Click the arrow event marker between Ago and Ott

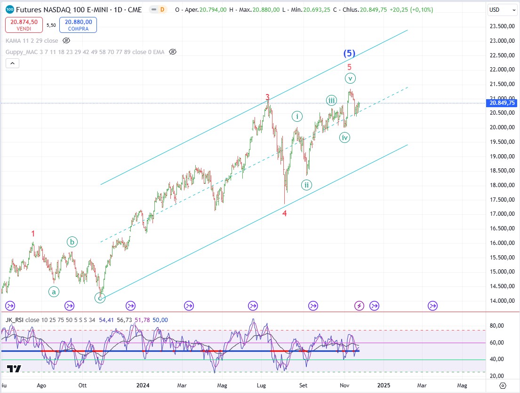69,306
